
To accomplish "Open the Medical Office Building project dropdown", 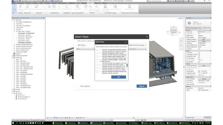I will [137, 45].
